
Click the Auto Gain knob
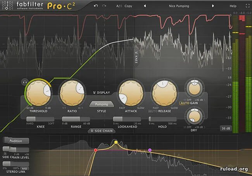195,89
